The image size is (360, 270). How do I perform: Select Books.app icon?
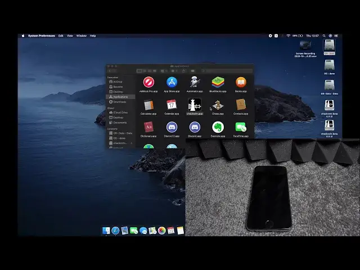241,82
